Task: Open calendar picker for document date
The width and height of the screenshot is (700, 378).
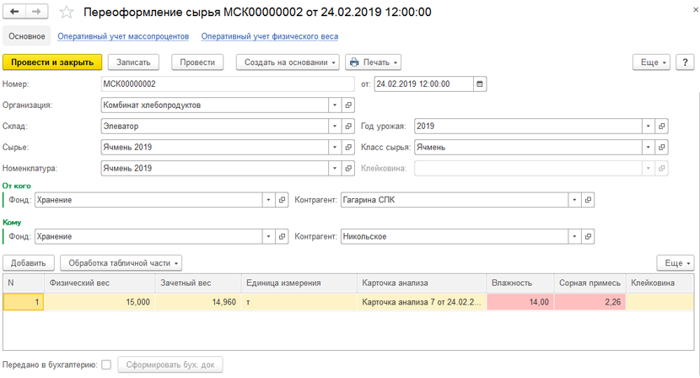Action: 480,84
